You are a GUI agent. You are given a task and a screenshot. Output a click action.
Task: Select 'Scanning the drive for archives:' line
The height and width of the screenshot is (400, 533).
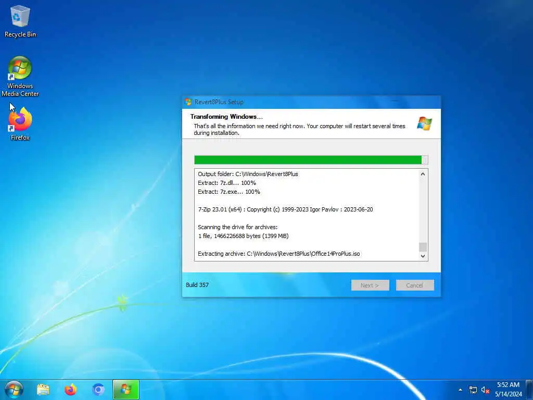(x=237, y=227)
